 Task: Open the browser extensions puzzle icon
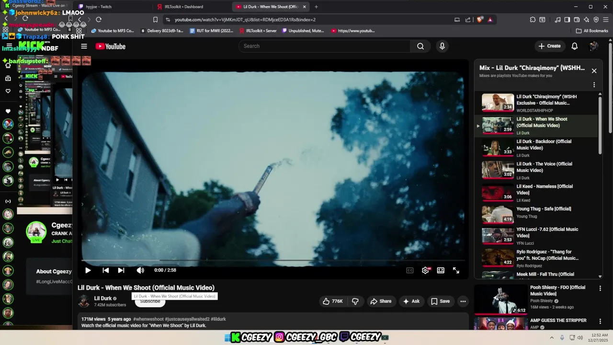click(533, 20)
